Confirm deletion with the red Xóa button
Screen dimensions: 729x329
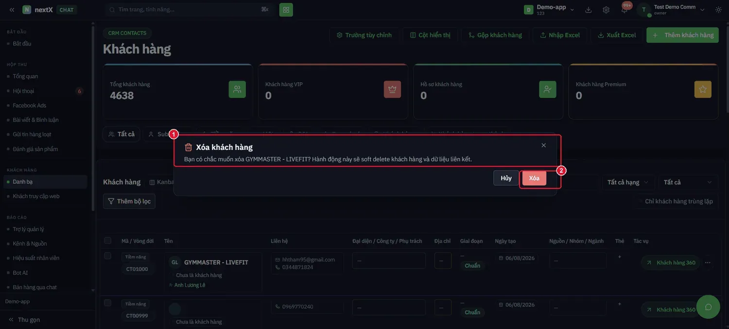pyautogui.click(x=534, y=178)
